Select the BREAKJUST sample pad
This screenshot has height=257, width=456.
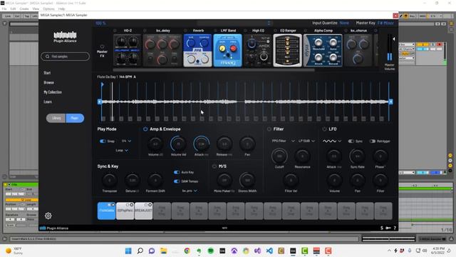143,211
